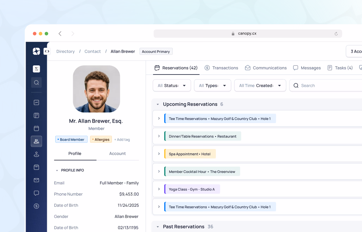Select the Reservations (42) tab
The width and height of the screenshot is (362, 232).
coord(176,68)
